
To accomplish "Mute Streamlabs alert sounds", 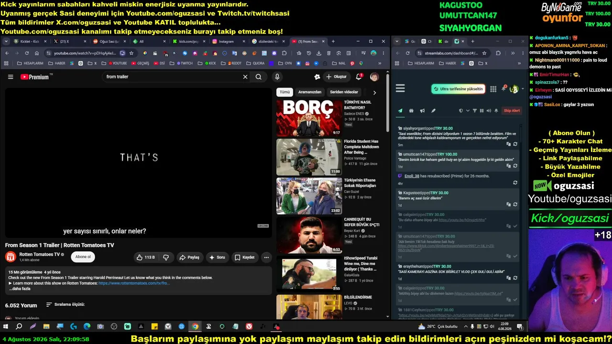I will (x=489, y=111).
